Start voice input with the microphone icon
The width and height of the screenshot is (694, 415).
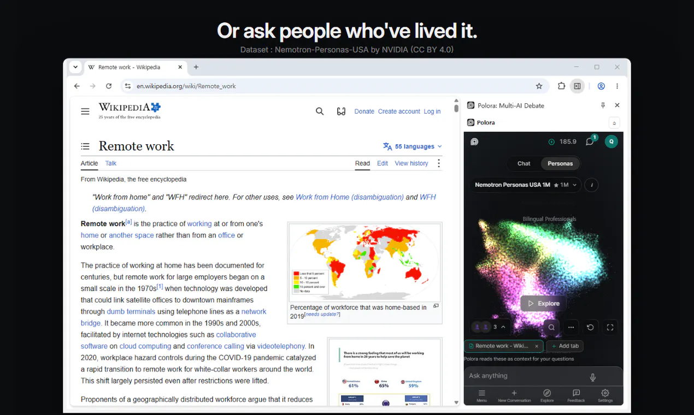593,377
